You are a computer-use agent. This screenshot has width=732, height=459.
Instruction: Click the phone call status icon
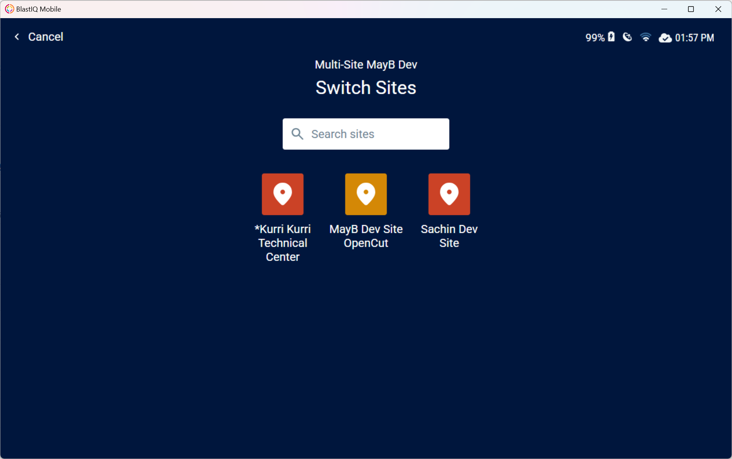(x=627, y=37)
